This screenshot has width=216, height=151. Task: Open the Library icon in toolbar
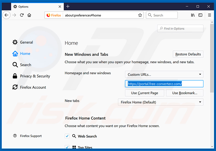pos(193,15)
